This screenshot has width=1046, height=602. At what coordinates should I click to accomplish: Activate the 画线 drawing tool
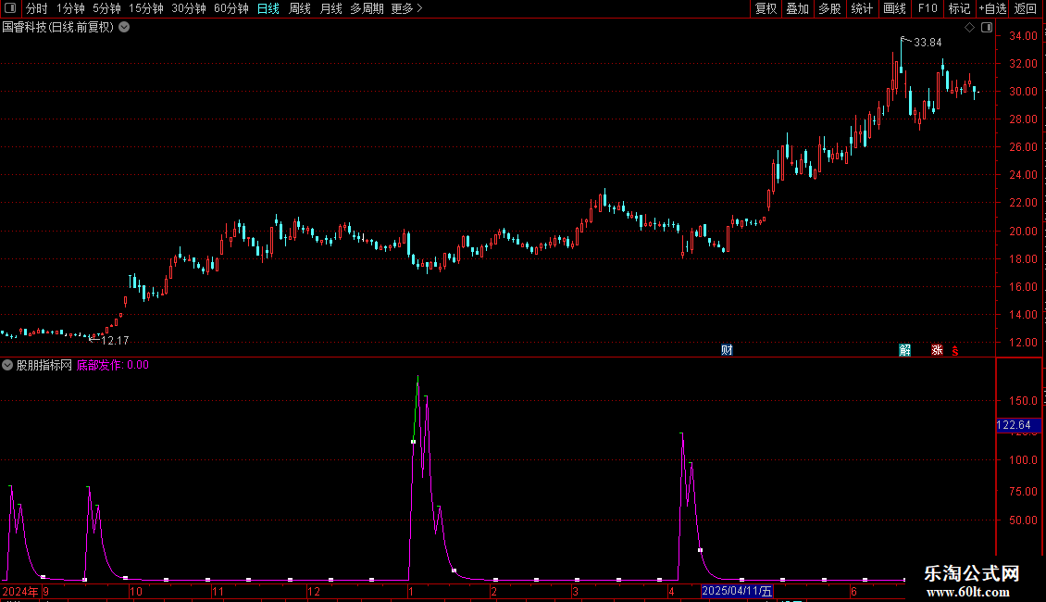click(x=894, y=8)
